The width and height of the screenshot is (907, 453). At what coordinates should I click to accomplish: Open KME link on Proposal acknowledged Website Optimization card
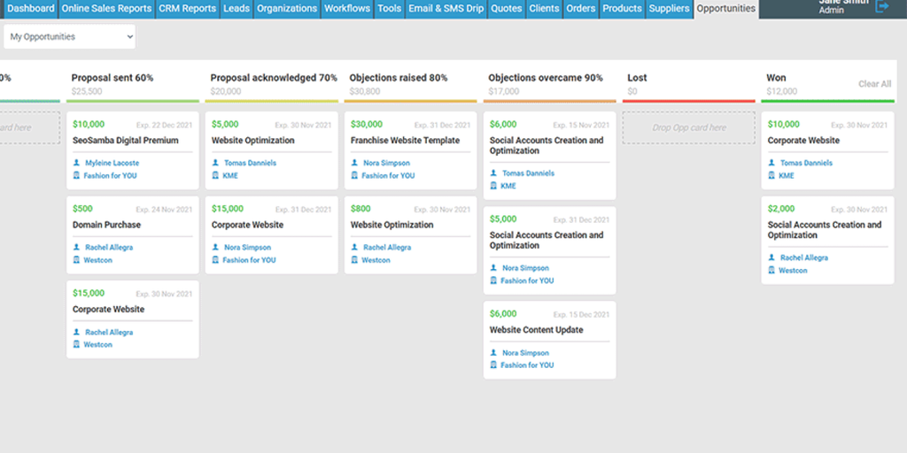pyautogui.click(x=230, y=176)
